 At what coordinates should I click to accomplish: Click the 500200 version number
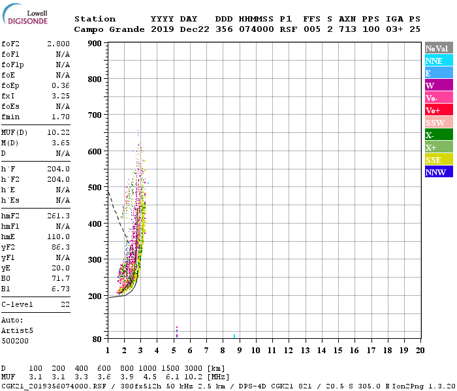click(x=15, y=341)
